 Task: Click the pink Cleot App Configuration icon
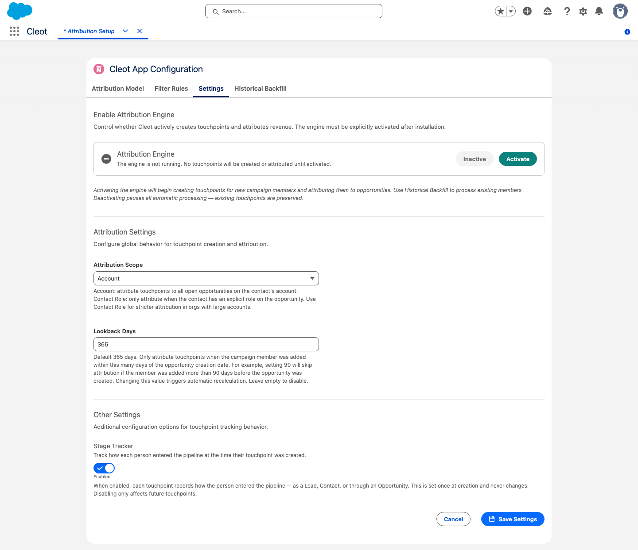(99, 69)
